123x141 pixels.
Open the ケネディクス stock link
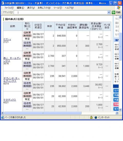(x=10, y=100)
